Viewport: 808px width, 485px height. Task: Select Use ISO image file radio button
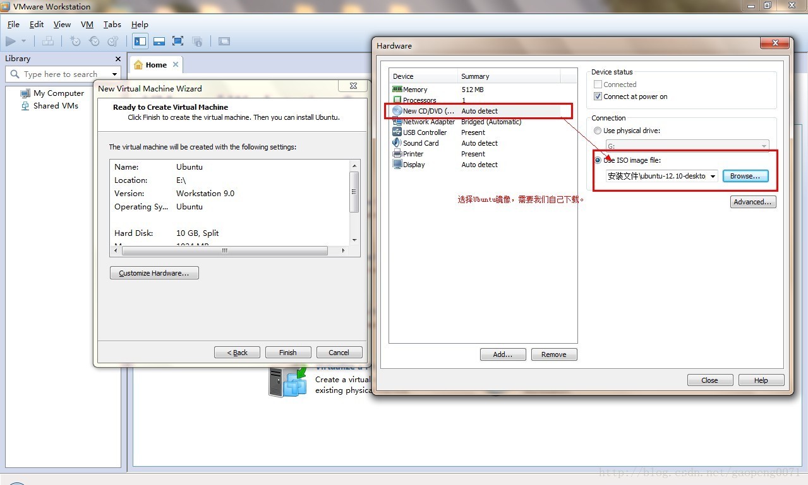pyautogui.click(x=598, y=160)
